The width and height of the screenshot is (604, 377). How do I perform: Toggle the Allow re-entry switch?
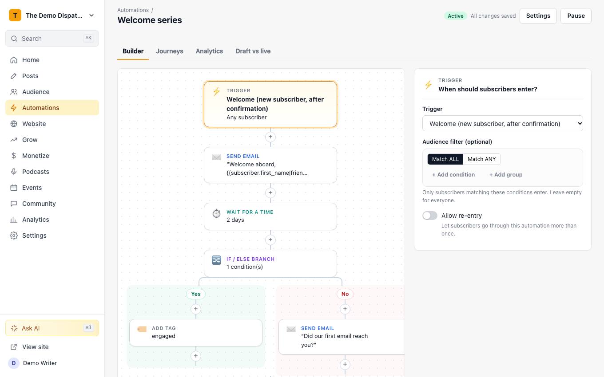[x=430, y=216]
